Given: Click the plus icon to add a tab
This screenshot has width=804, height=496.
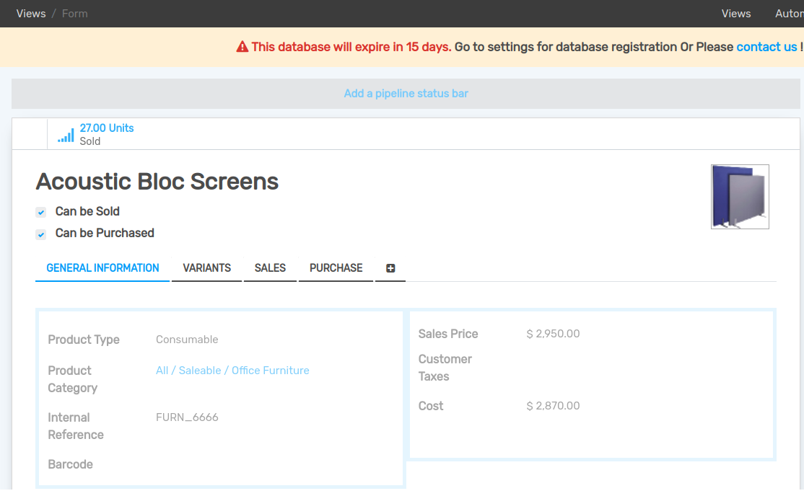Looking at the screenshot, I should coord(390,268).
